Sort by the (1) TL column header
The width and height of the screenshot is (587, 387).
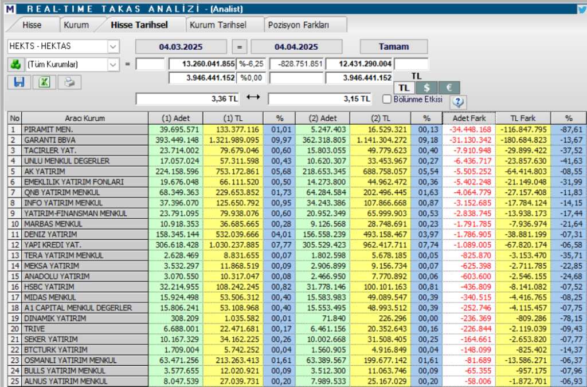(233, 118)
